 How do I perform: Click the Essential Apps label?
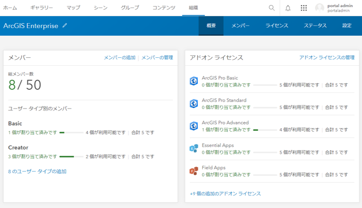(x=218, y=145)
